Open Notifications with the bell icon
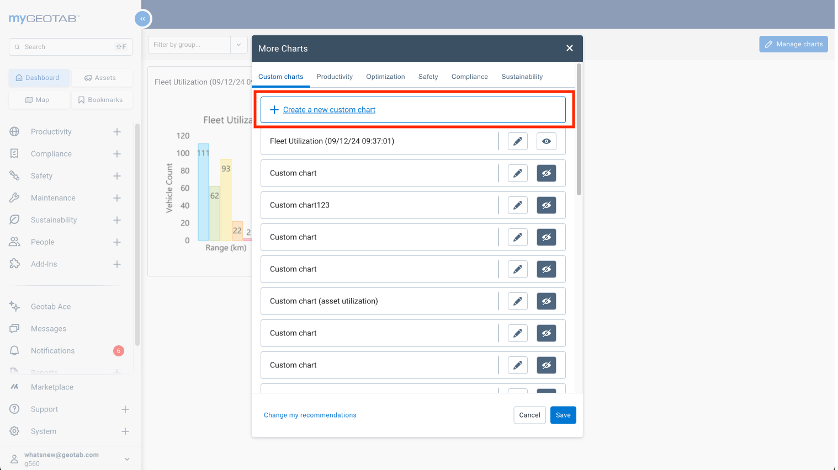838x470 pixels. pyautogui.click(x=14, y=350)
